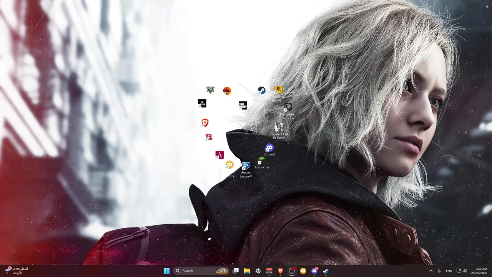The image size is (492, 277).
Task: Open Task View from the taskbar
Action: [236, 271]
